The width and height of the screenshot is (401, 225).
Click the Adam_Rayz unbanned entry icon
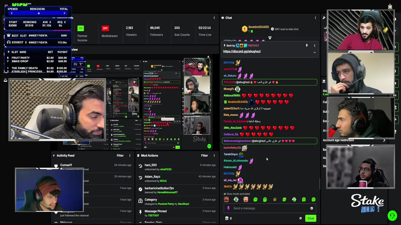click(x=140, y=178)
